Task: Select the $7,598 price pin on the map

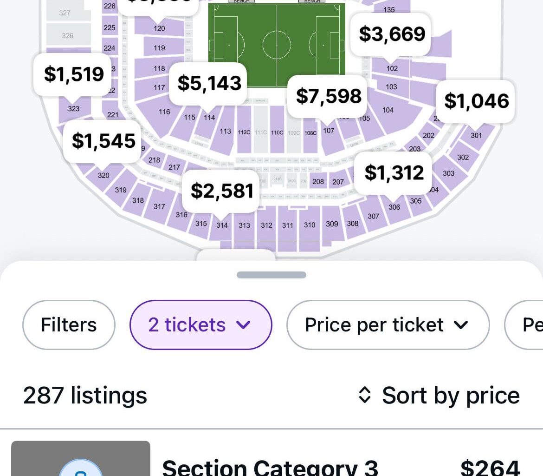Action: coord(328,96)
